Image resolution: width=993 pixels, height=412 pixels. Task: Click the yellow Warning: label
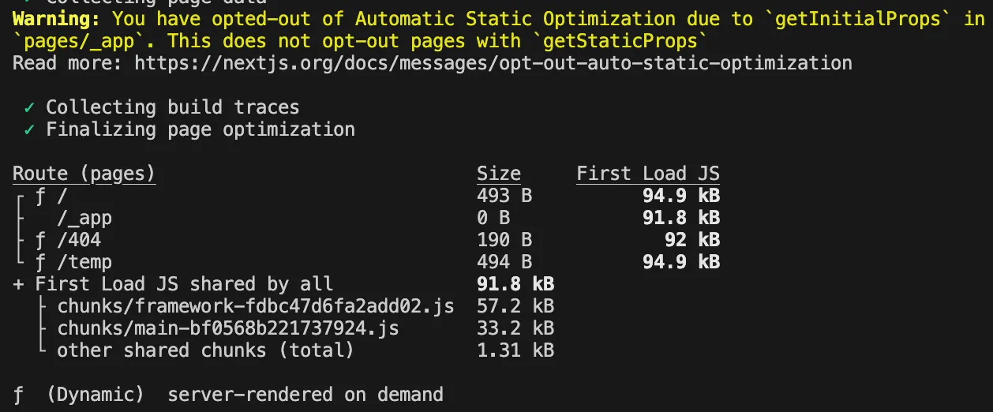coord(57,19)
